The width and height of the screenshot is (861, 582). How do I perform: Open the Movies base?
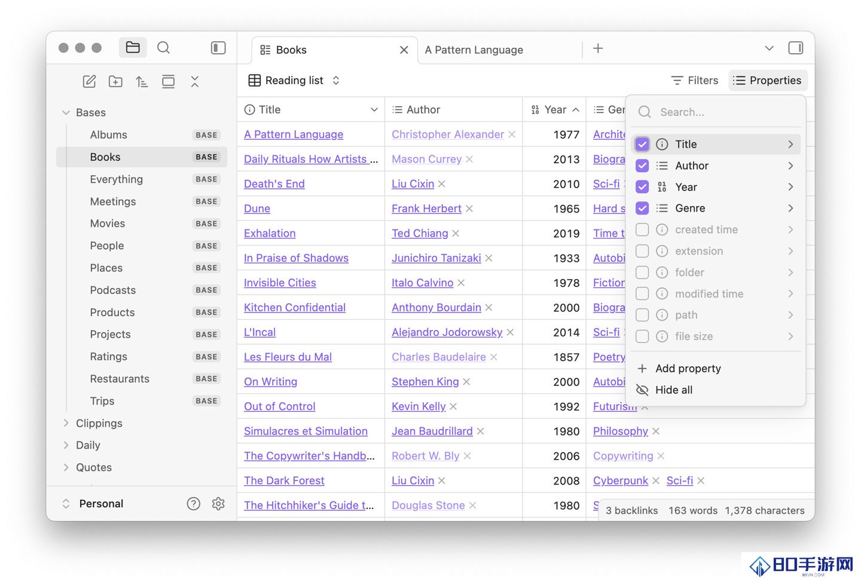(x=142, y=223)
